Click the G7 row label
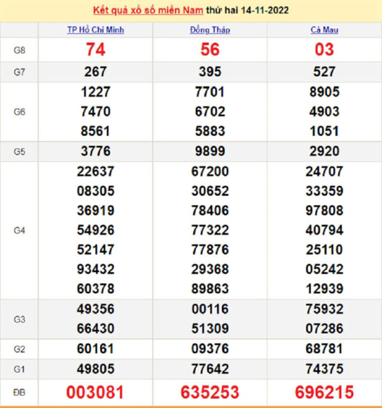The width and height of the screenshot is (382, 408). pyautogui.click(x=20, y=72)
